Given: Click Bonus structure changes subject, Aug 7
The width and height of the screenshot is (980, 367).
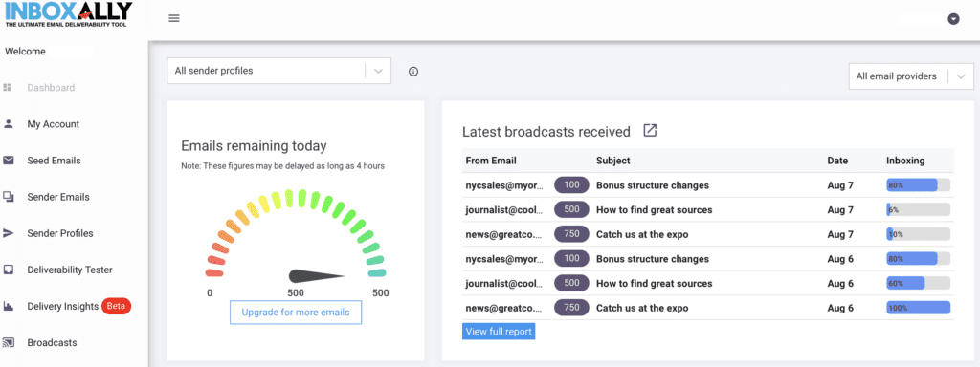Looking at the screenshot, I should click(653, 185).
